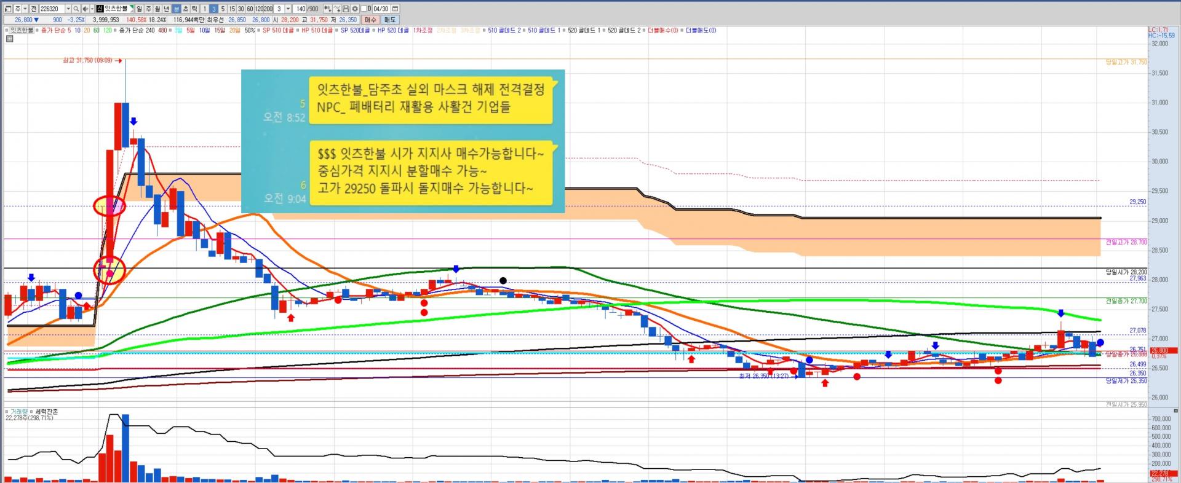Toggle the 잇츠한불 price series legend marker
Screen dimensions: 1181x483
7,30
